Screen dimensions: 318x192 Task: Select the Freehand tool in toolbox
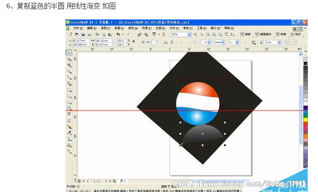click(69, 78)
